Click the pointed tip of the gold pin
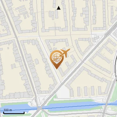The width and height of the screenshot is (117, 117). tap(57, 68)
